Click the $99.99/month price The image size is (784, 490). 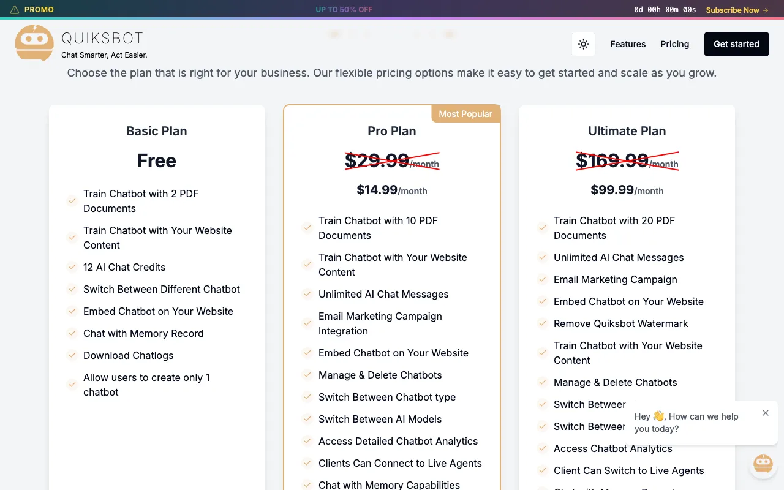627,190
